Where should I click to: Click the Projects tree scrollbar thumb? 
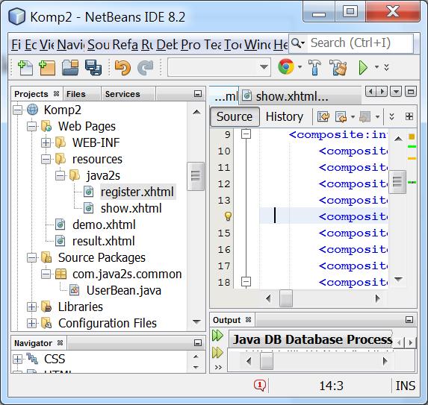(196, 176)
